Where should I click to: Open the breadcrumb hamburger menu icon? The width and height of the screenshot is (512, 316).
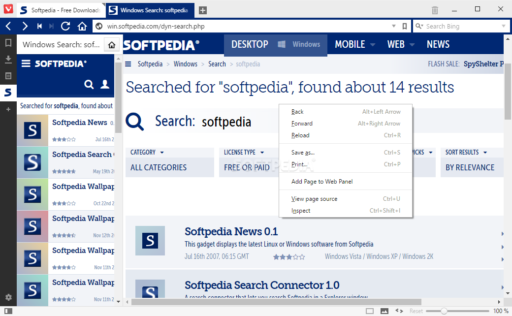tap(128, 64)
